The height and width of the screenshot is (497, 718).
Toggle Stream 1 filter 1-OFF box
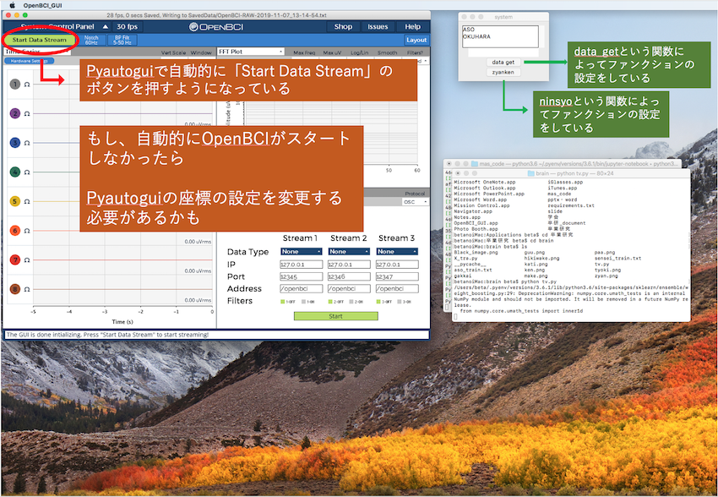pyautogui.click(x=283, y=301)
